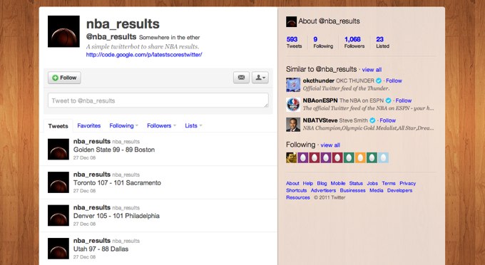485x265 pixels.
Task: Switch to the Favorites tab
Action: pos(88,125)
